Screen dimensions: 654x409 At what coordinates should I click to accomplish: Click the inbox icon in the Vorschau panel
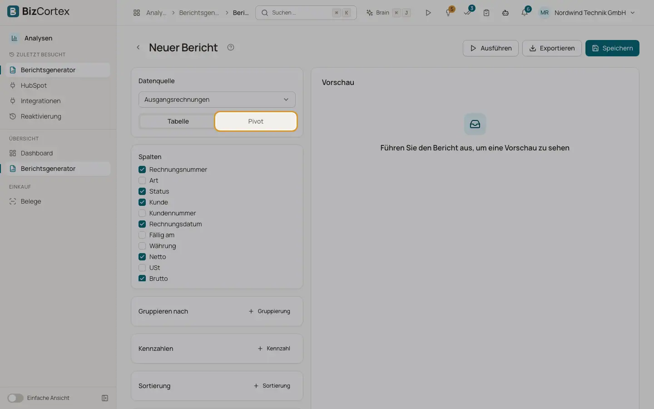coord(475,124)
